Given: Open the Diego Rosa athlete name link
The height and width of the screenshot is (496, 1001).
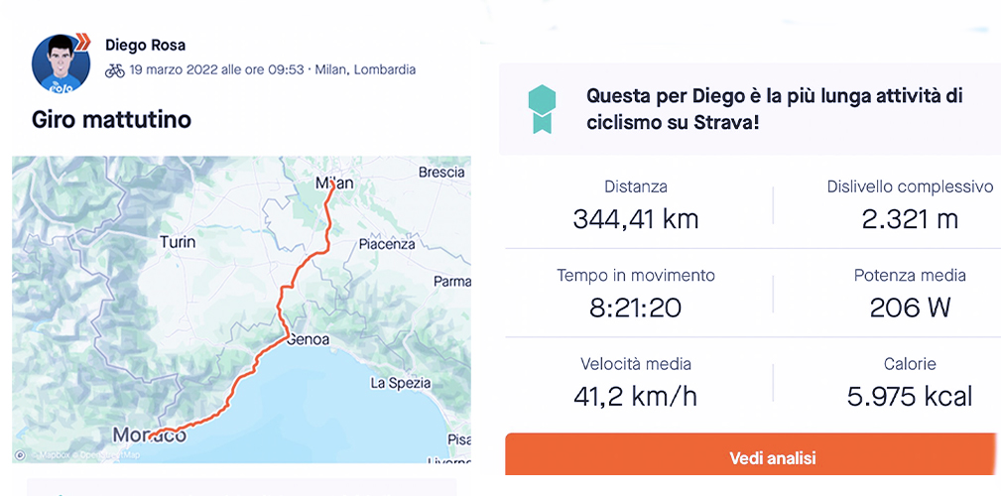Looking at the screenshot, I should 145,45.
